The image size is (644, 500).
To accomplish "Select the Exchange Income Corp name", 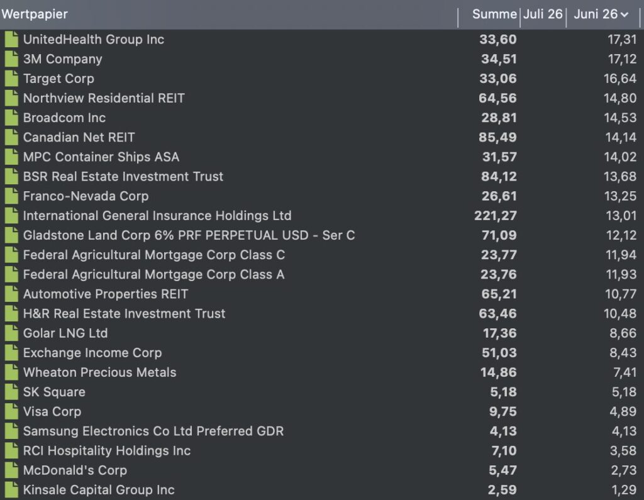I will pos(92,353).
